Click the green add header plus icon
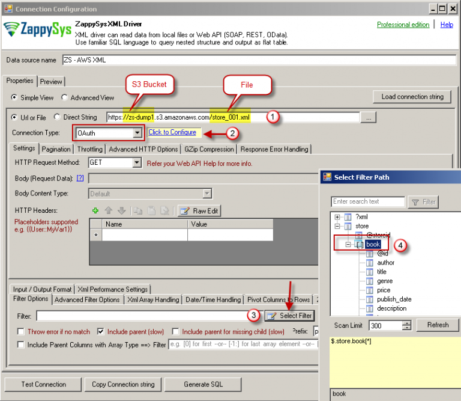 point(95,210)
